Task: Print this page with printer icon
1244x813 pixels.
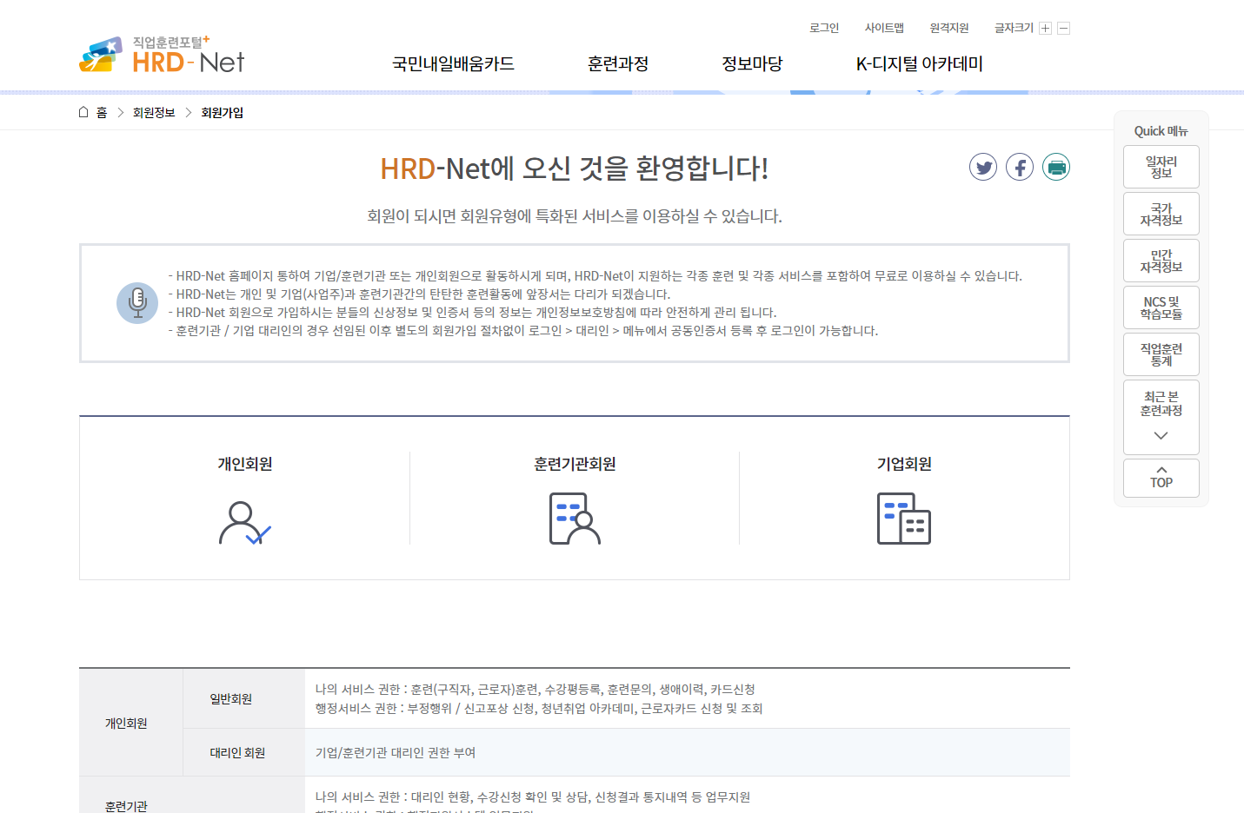Action: pos(1056,167)
